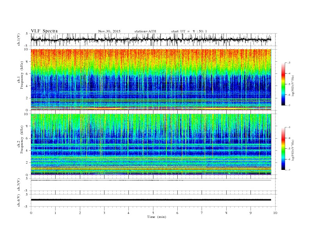Click the ch.1 voltage waveform trace

(x=151, y=39)
